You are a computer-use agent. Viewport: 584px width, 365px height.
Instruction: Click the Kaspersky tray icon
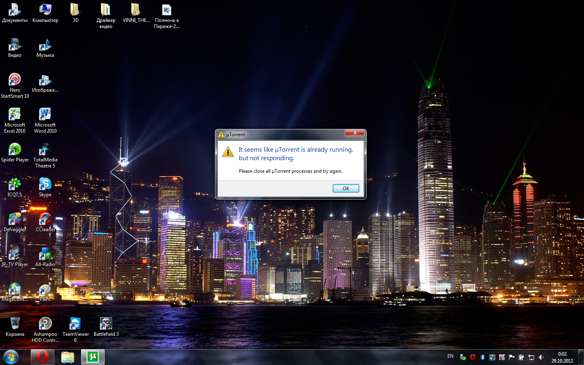point(502,357)
